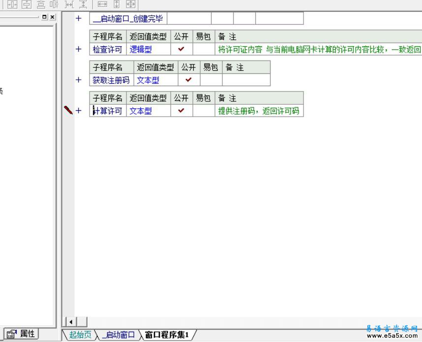Select the 检查许可 subroutine name

[108, 49]
